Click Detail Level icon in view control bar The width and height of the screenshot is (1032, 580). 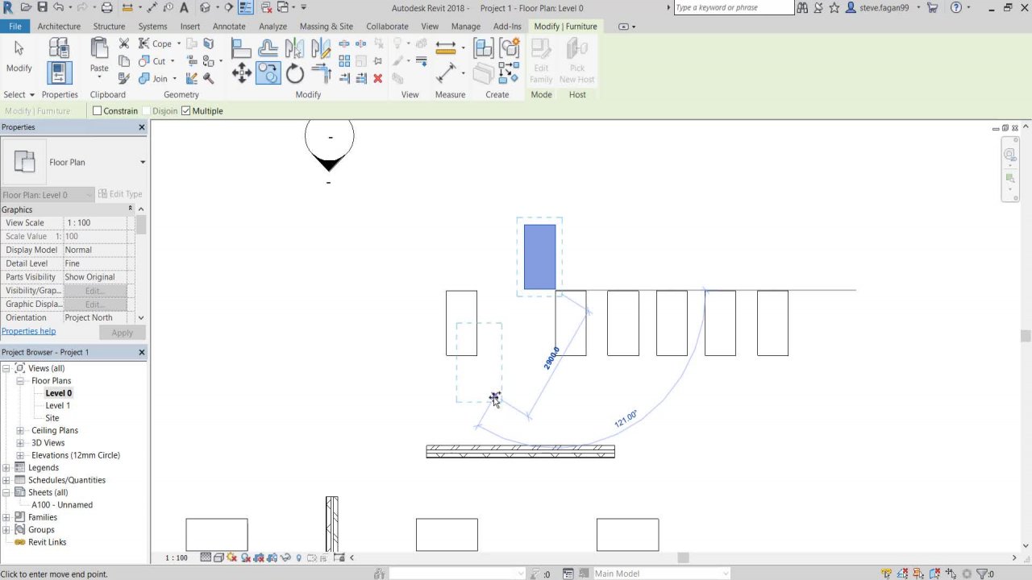[206, 557]
